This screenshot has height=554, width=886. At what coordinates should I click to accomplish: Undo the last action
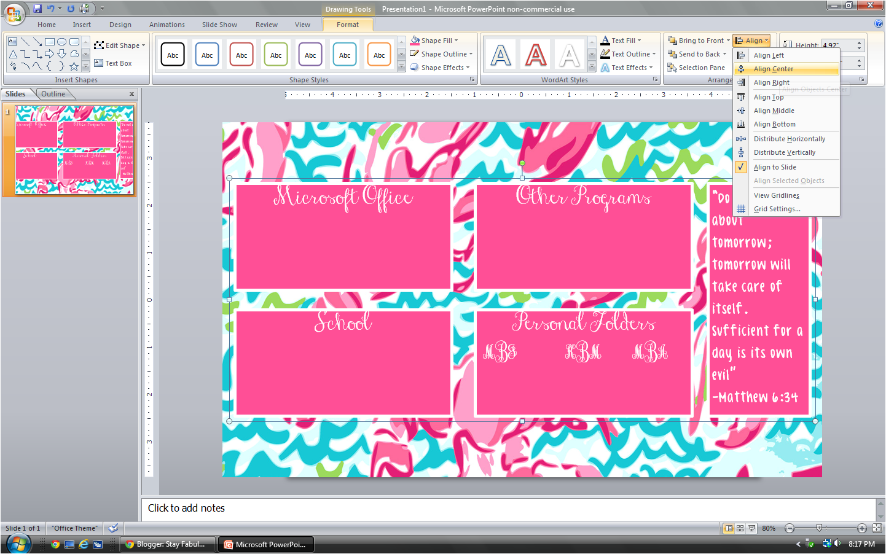[50, 9]
